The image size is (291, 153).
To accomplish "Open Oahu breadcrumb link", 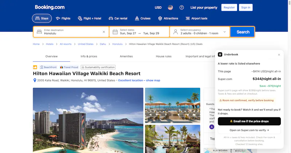I will [103, 44].
